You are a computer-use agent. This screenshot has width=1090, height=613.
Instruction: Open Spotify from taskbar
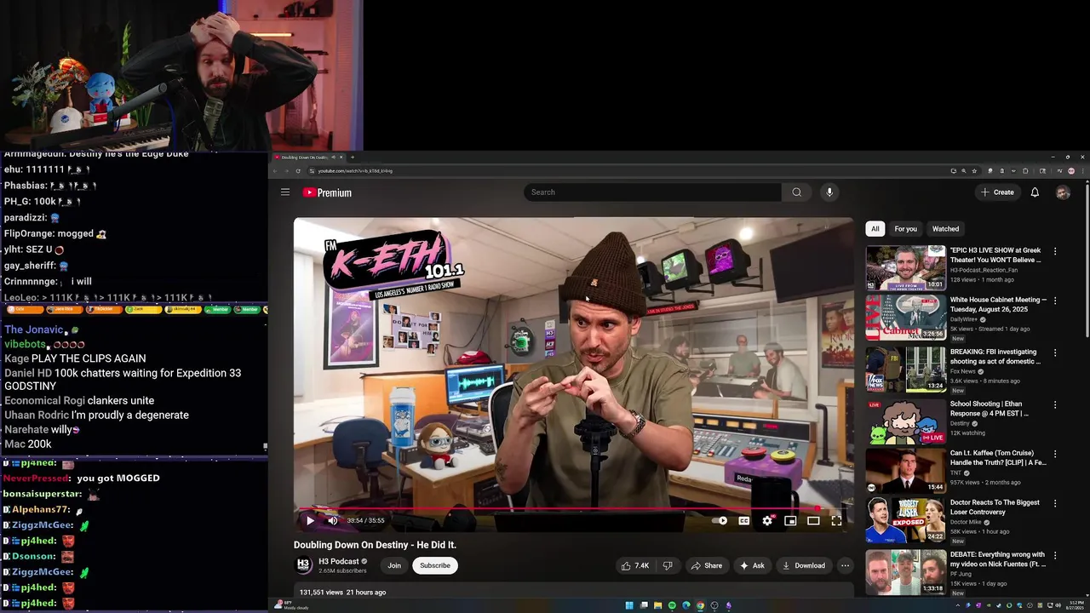[672, 605]
